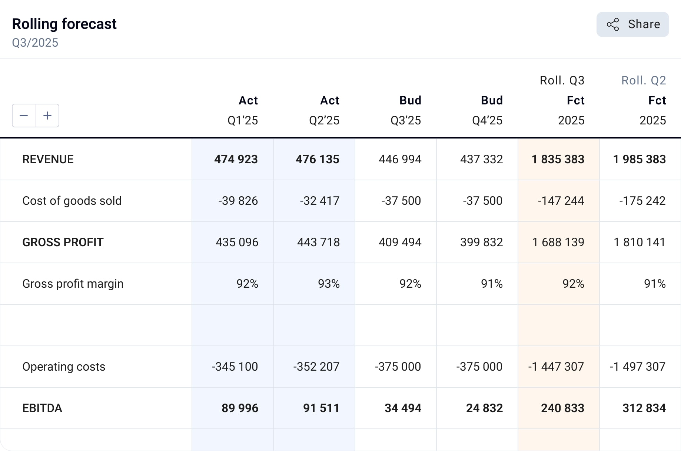Click the REVENUE row label
This screenshot has width=681, height=451.
pos(48,159)
